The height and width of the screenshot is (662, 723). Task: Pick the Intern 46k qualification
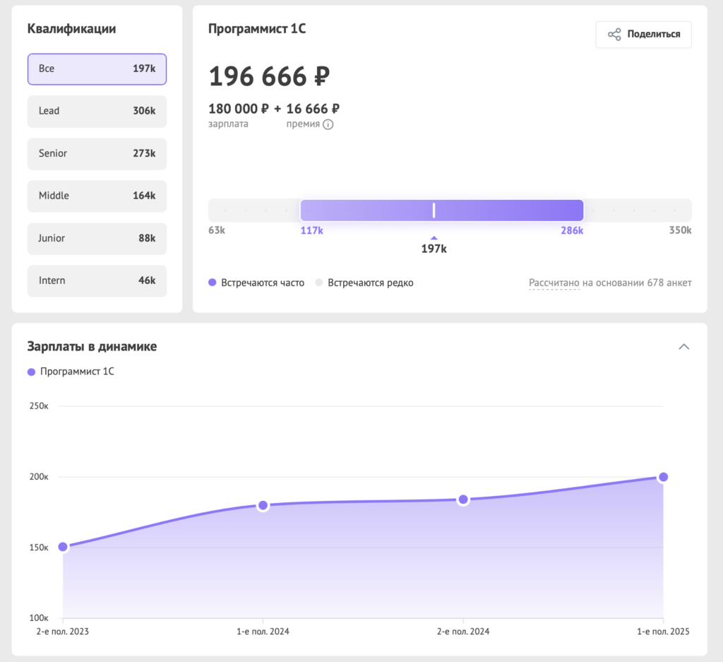pyautogui.click(x=97, y=280)
